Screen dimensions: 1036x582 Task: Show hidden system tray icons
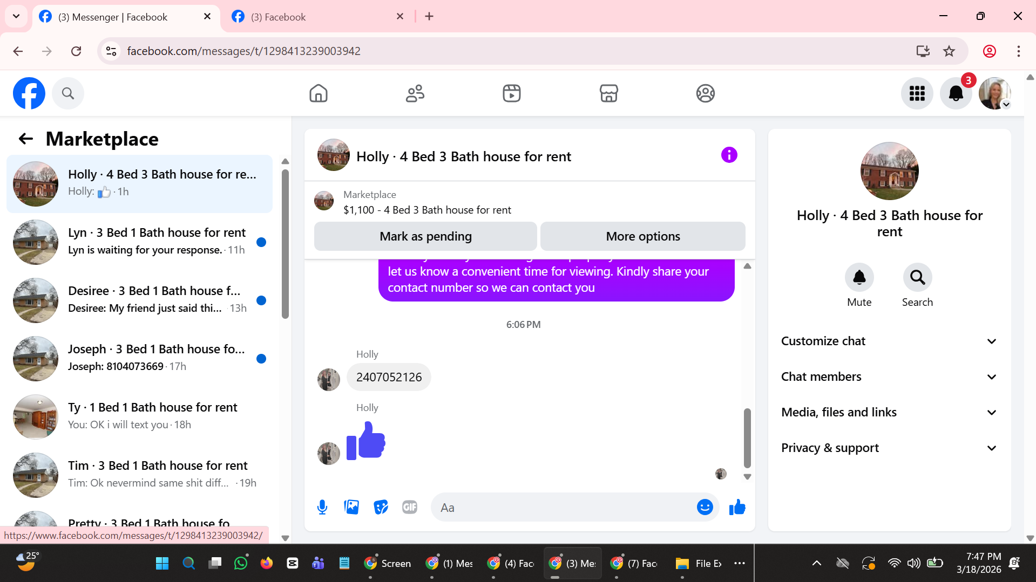click(816, 563)
